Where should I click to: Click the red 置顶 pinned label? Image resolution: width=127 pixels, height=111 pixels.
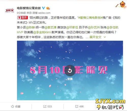pos(22,18)
